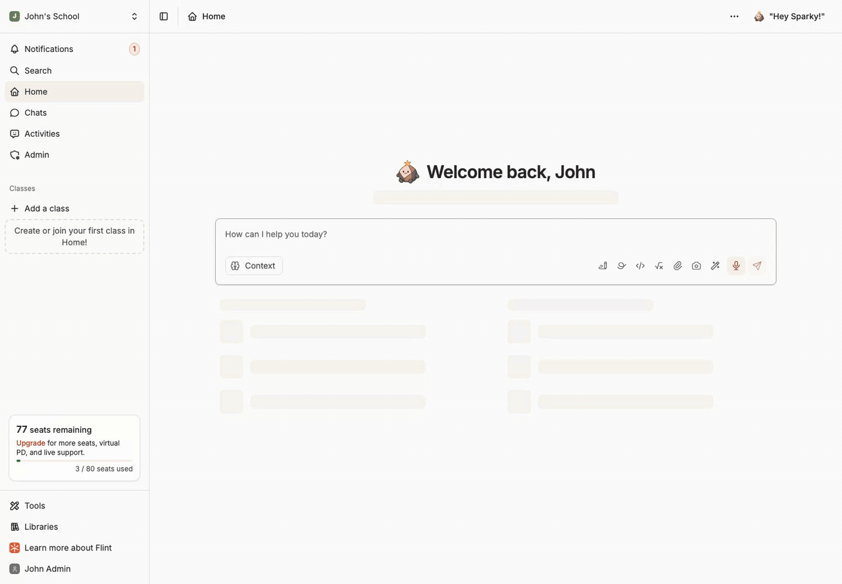
Task: Attach a file with the paperclip icon
Action: pyautogui.click(x=678, y=266)
